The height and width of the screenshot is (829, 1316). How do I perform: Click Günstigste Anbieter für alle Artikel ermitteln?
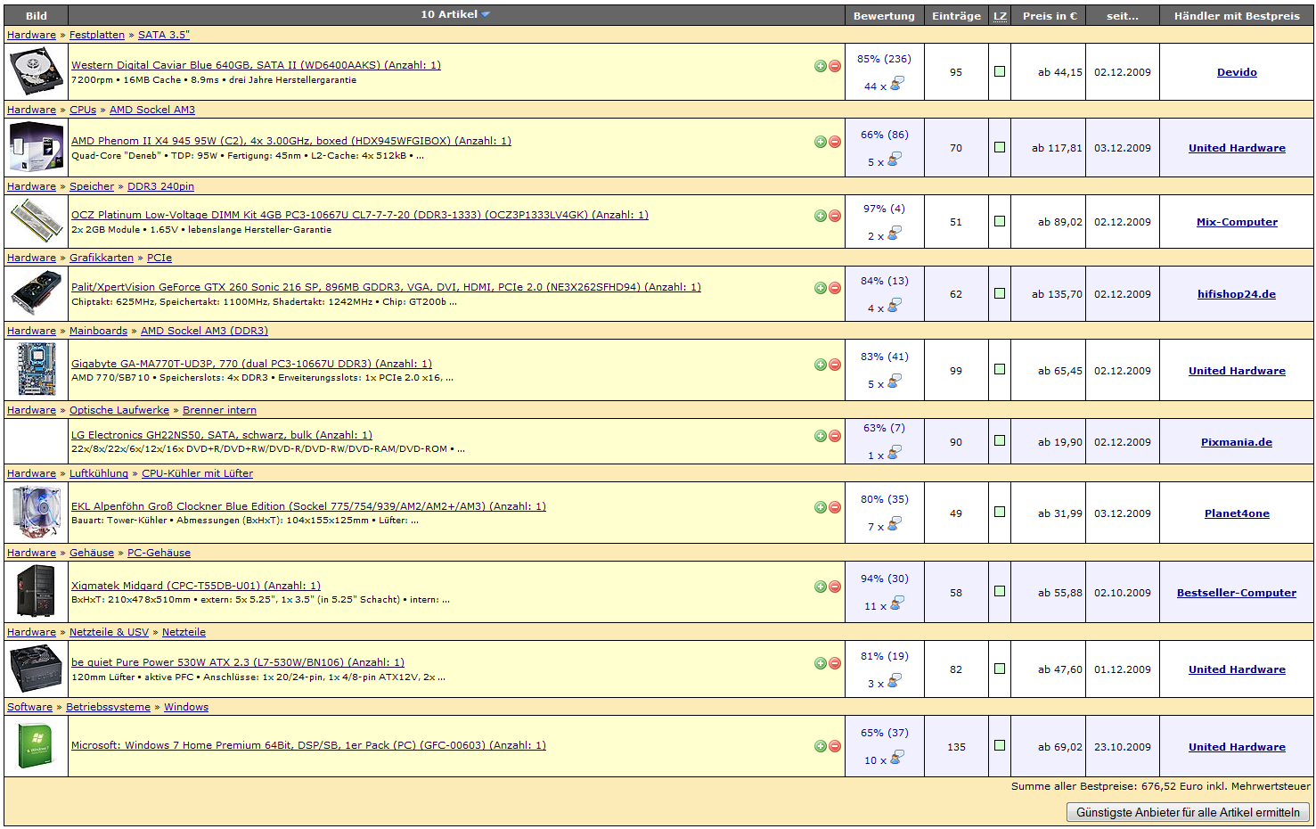1188,812
